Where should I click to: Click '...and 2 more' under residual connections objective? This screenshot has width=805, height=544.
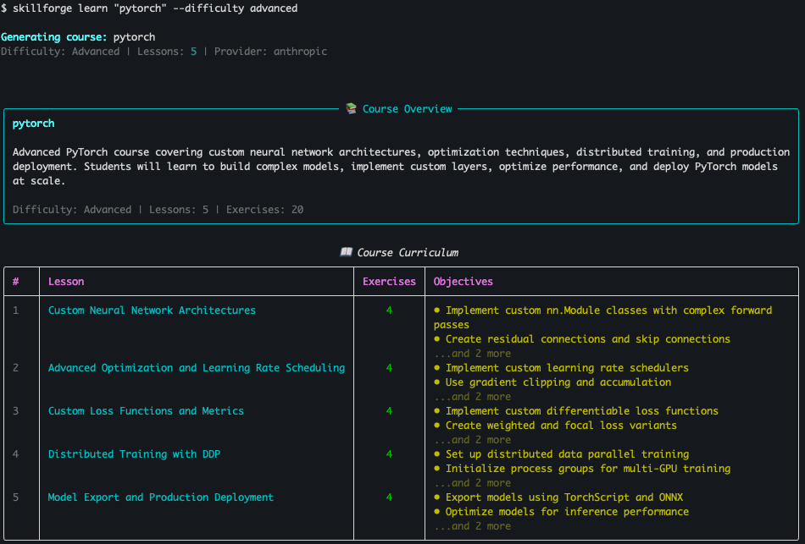472,354
